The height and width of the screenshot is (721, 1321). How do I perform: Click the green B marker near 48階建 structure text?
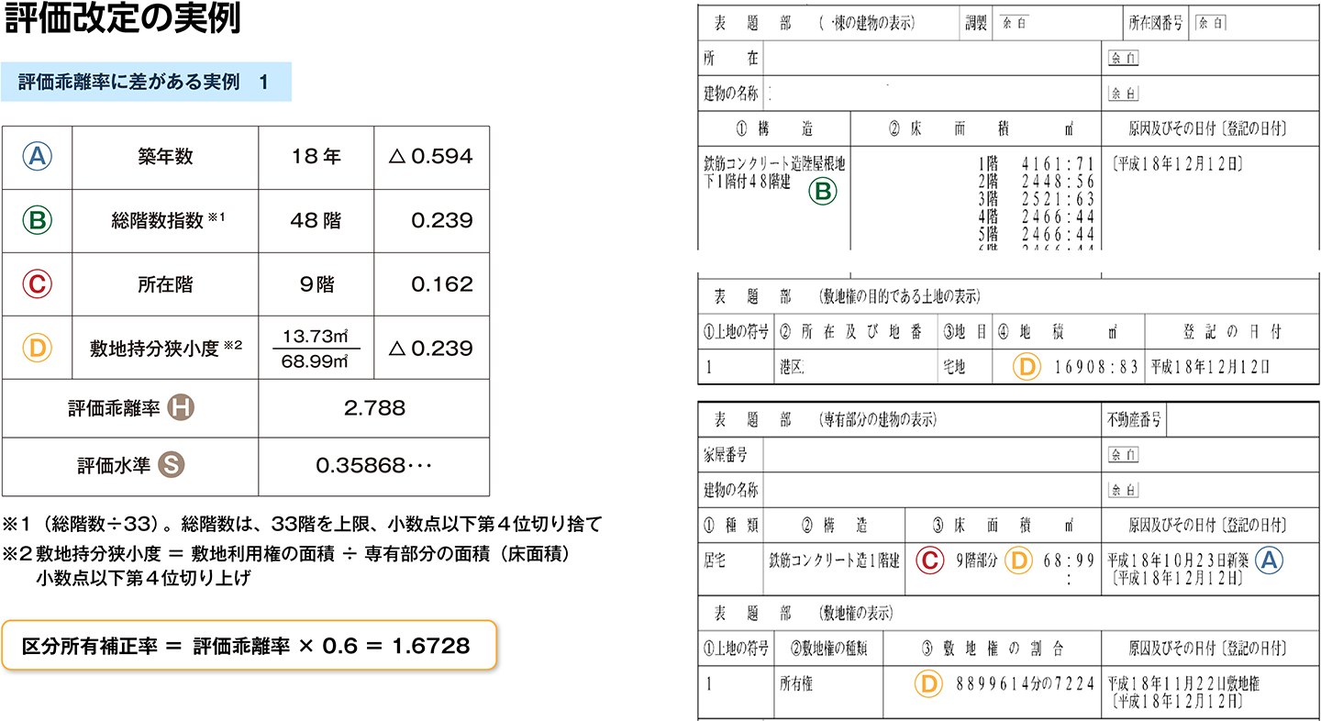click(822, 192)
